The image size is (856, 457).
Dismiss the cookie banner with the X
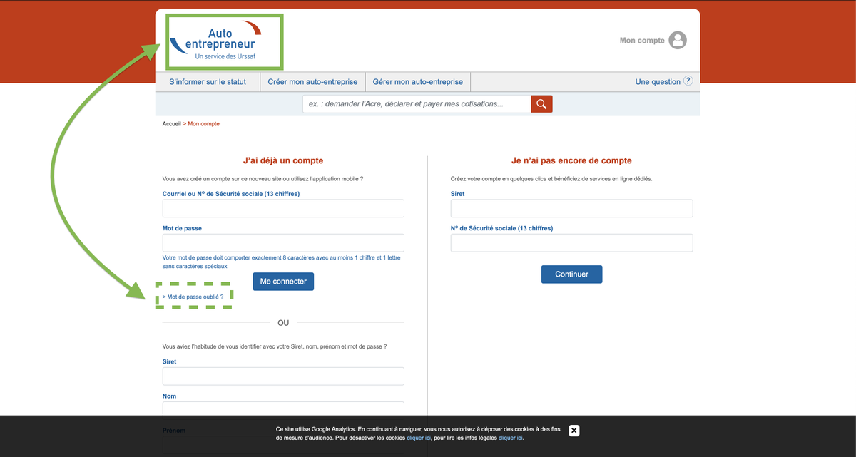click(574, 431)
